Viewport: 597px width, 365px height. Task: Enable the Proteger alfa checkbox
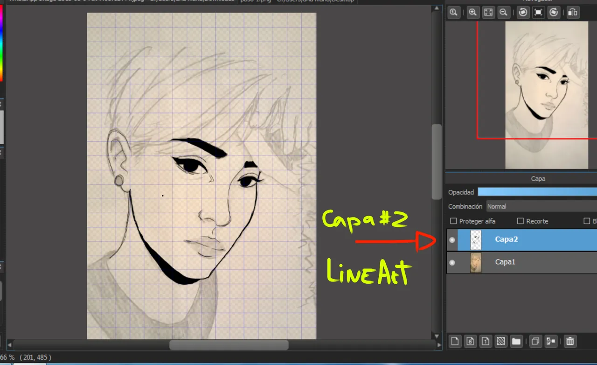pos(453,221)
